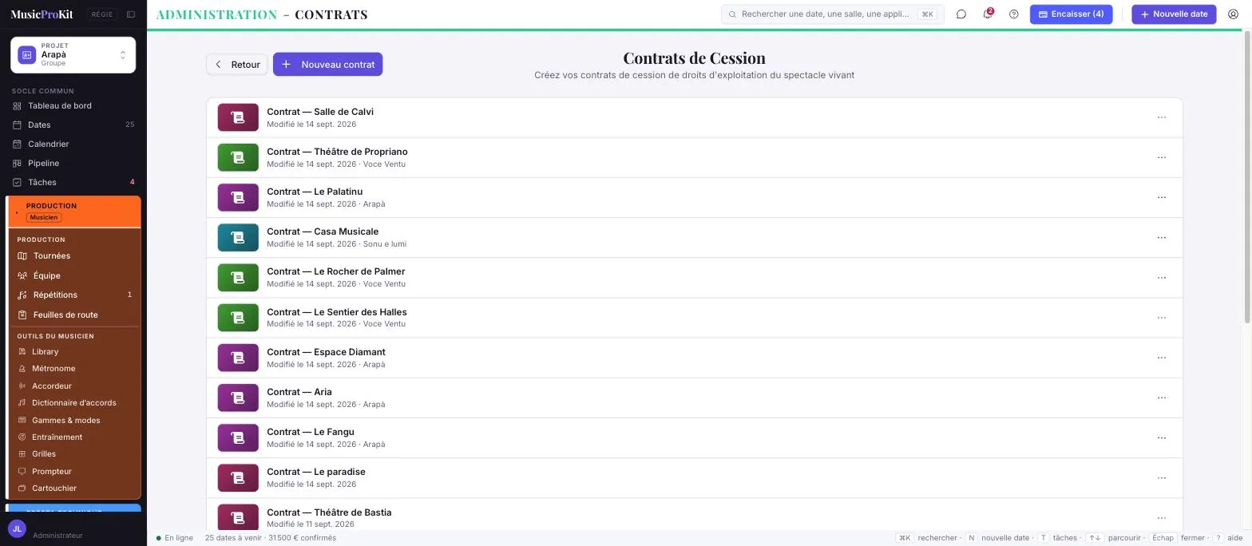Click the Casa Musicale contract icon
The width and height of the screenshot is (1252, 546).
click(x=238, y=237)
